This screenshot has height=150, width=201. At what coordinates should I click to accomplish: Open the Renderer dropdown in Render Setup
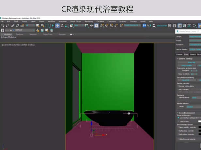(195, 45)
